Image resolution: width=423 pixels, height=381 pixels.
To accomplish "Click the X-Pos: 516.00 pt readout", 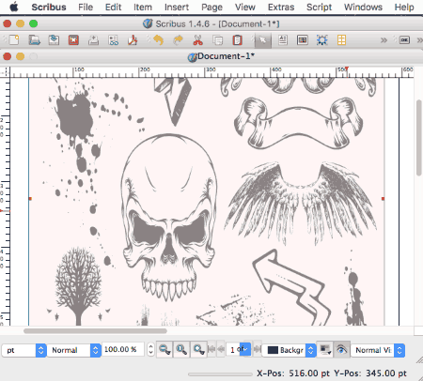I will pos(293,373).
